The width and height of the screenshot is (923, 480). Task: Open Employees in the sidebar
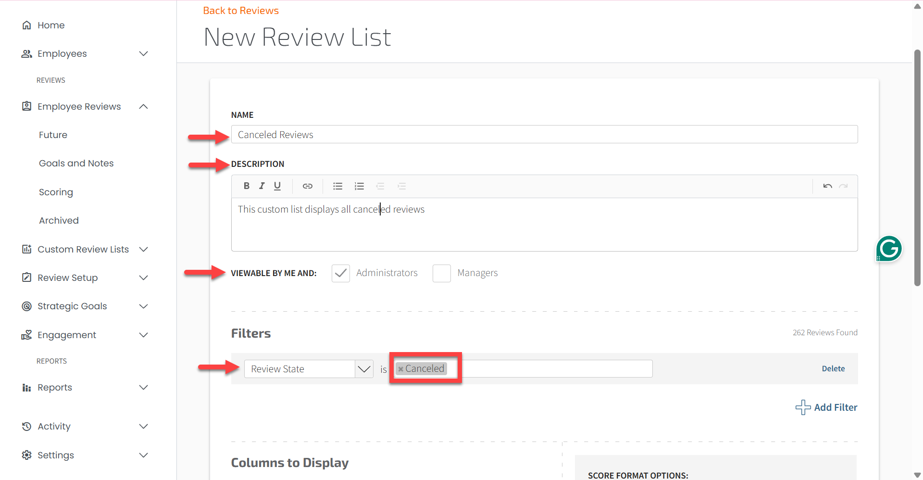[62, 53]
